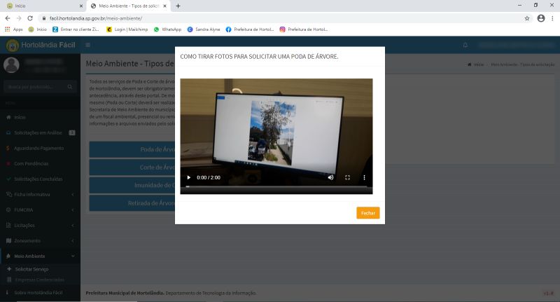Reload the page
This screenshot has height=302, width=560.
(29, 18)
